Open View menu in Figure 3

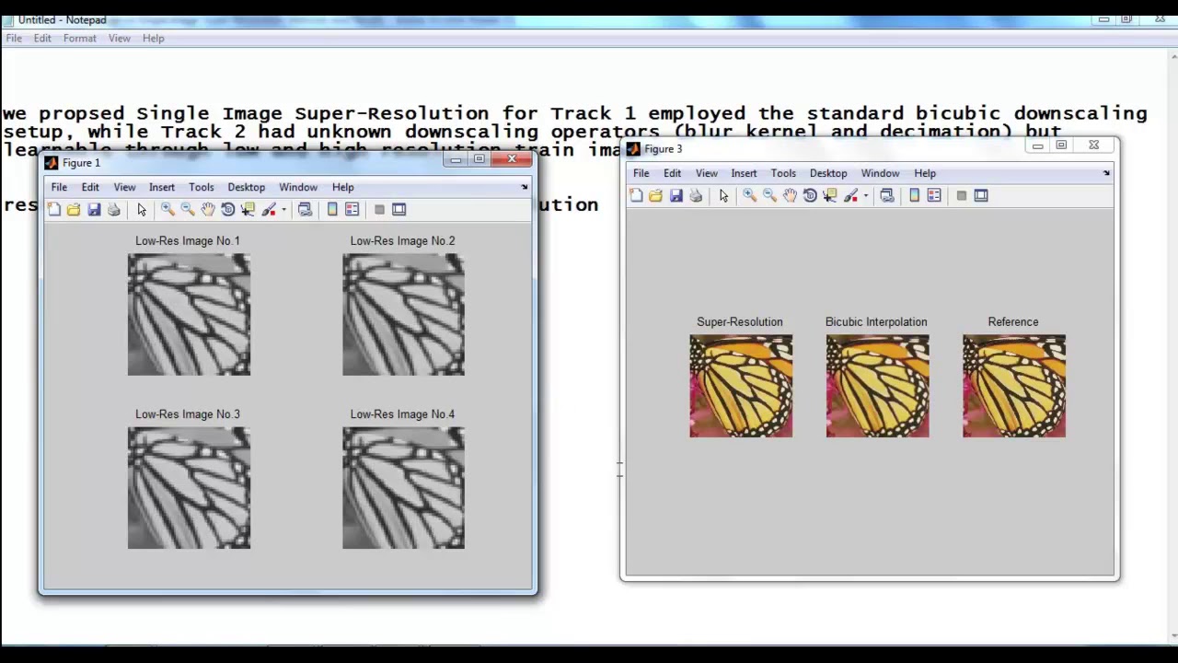(707, 173)
